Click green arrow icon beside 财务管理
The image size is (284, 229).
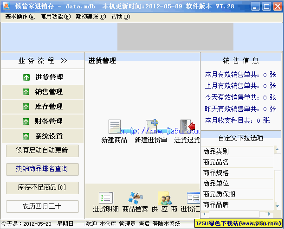coord(26,121)
